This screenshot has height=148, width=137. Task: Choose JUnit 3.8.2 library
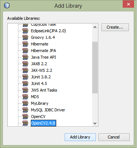tap(41, 77)
